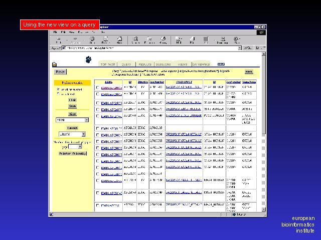Open the browser Edit menu

pyautogui.click(x=63, y=32)
